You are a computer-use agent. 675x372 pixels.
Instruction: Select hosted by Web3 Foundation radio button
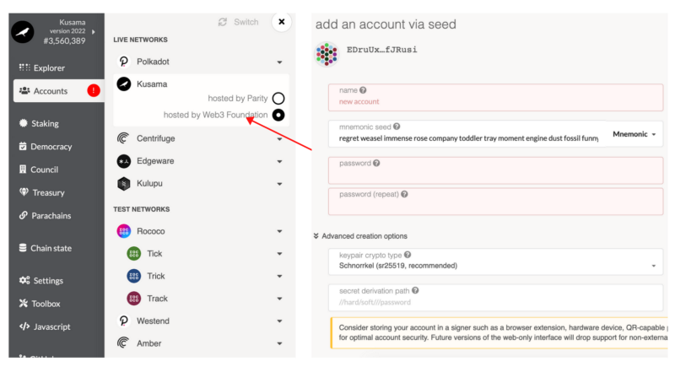coord(278,115)
